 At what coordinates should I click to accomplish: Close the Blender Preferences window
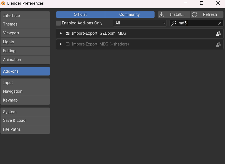pos(218,3)
